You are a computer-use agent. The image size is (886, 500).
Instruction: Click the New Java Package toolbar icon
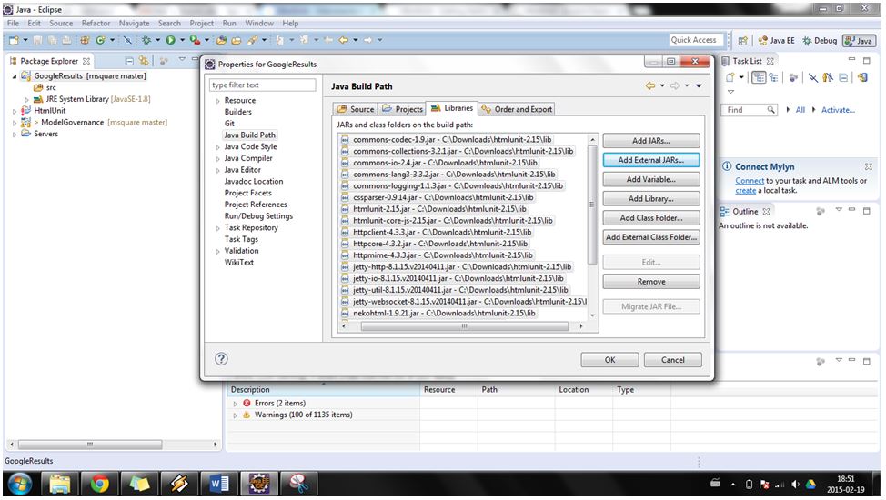(85, 40)
